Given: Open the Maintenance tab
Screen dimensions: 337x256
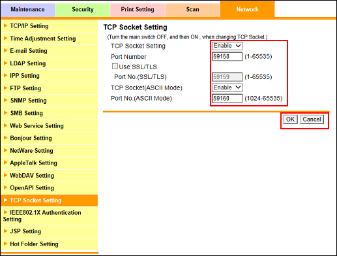Looking at the screenshot, I should pos(27,9).
